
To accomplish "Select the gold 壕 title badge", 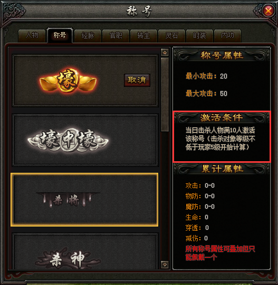I will pyautogui.click(x=68, y=81).
